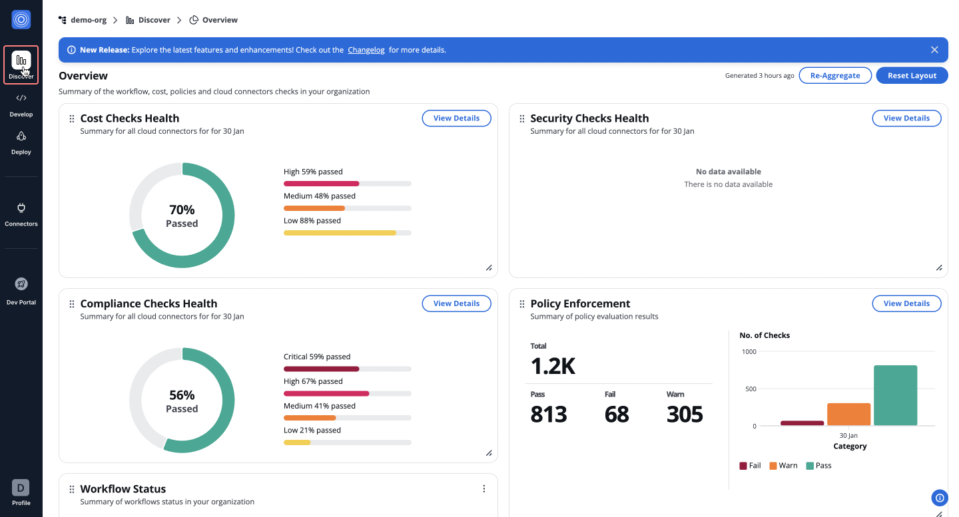Open the Profile avatar in sidebar
Image resolution: width=959 pixels, height=517 pixels.
coord(21,487)
